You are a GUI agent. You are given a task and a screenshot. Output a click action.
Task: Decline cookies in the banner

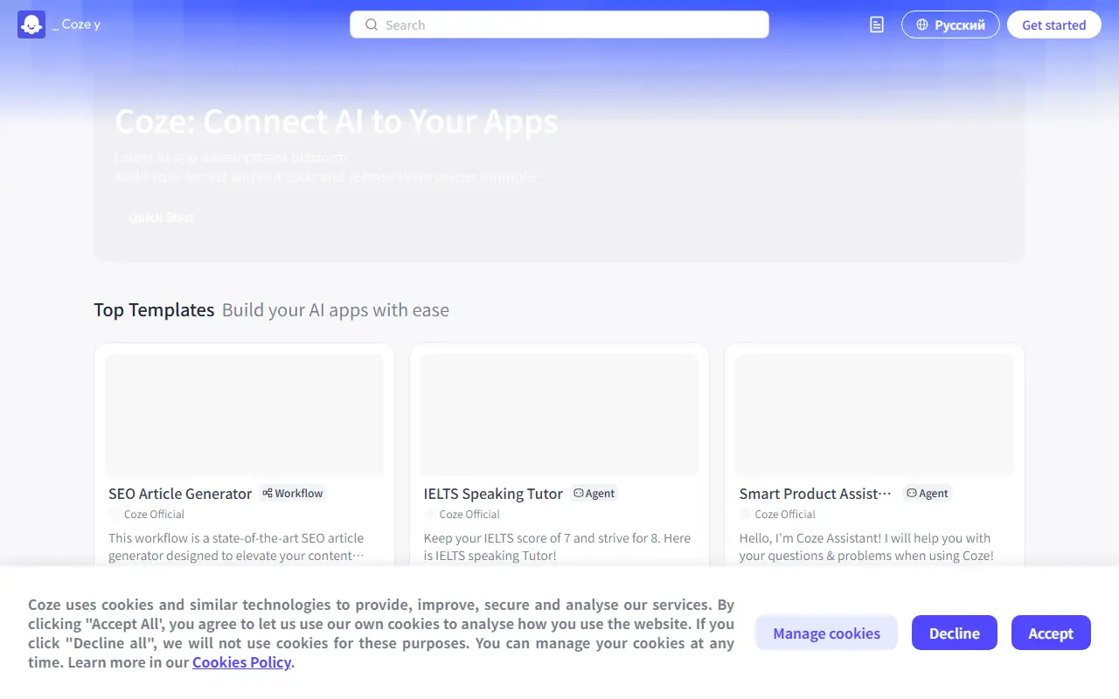tap(955, 633)
